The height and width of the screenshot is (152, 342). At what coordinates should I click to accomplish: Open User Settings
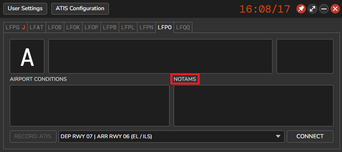(25, 9)
